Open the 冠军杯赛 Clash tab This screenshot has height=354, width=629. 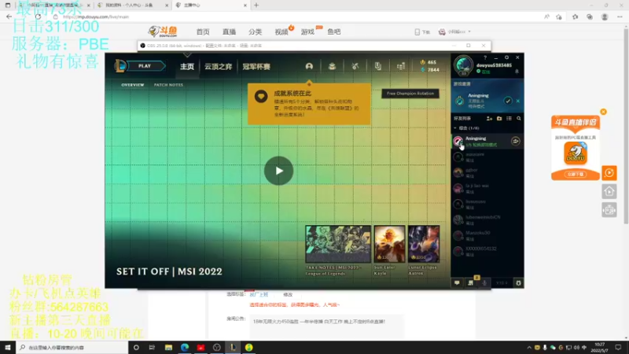pos(256,67)
